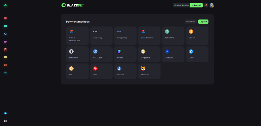Select Bitcoin payment option
Screen dimensions: 261x126
pyautogui.click(x=197, y=36)
